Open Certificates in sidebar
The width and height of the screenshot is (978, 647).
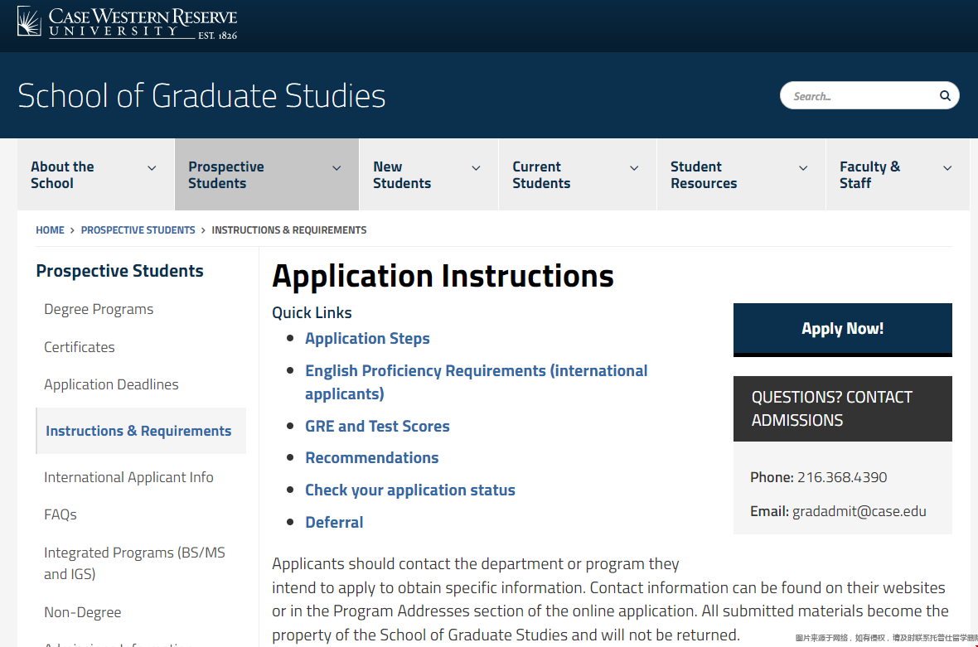coord(80,347)
